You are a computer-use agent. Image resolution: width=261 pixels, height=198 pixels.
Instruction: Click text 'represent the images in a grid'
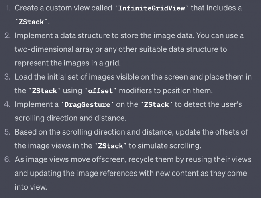(x=67, y=63)
